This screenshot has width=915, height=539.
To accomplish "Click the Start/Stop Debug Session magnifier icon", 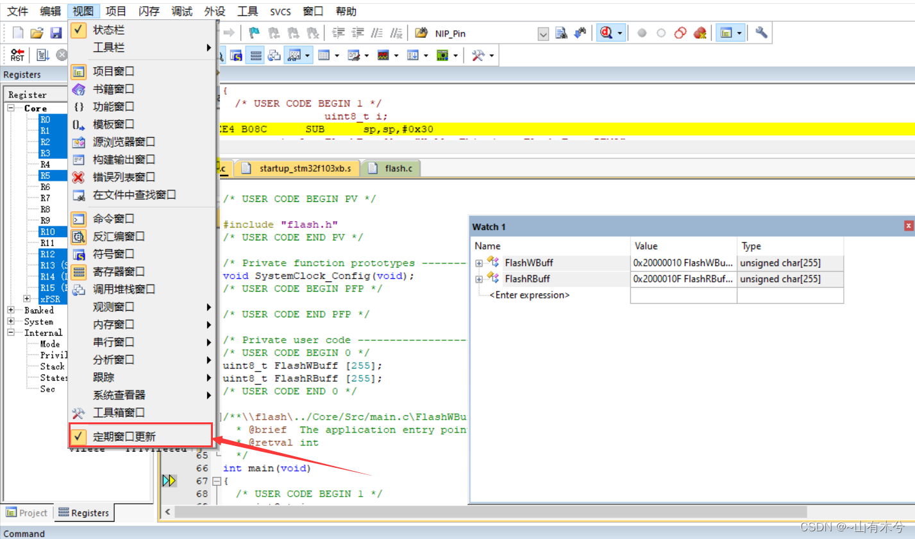I will click(606, 33).
